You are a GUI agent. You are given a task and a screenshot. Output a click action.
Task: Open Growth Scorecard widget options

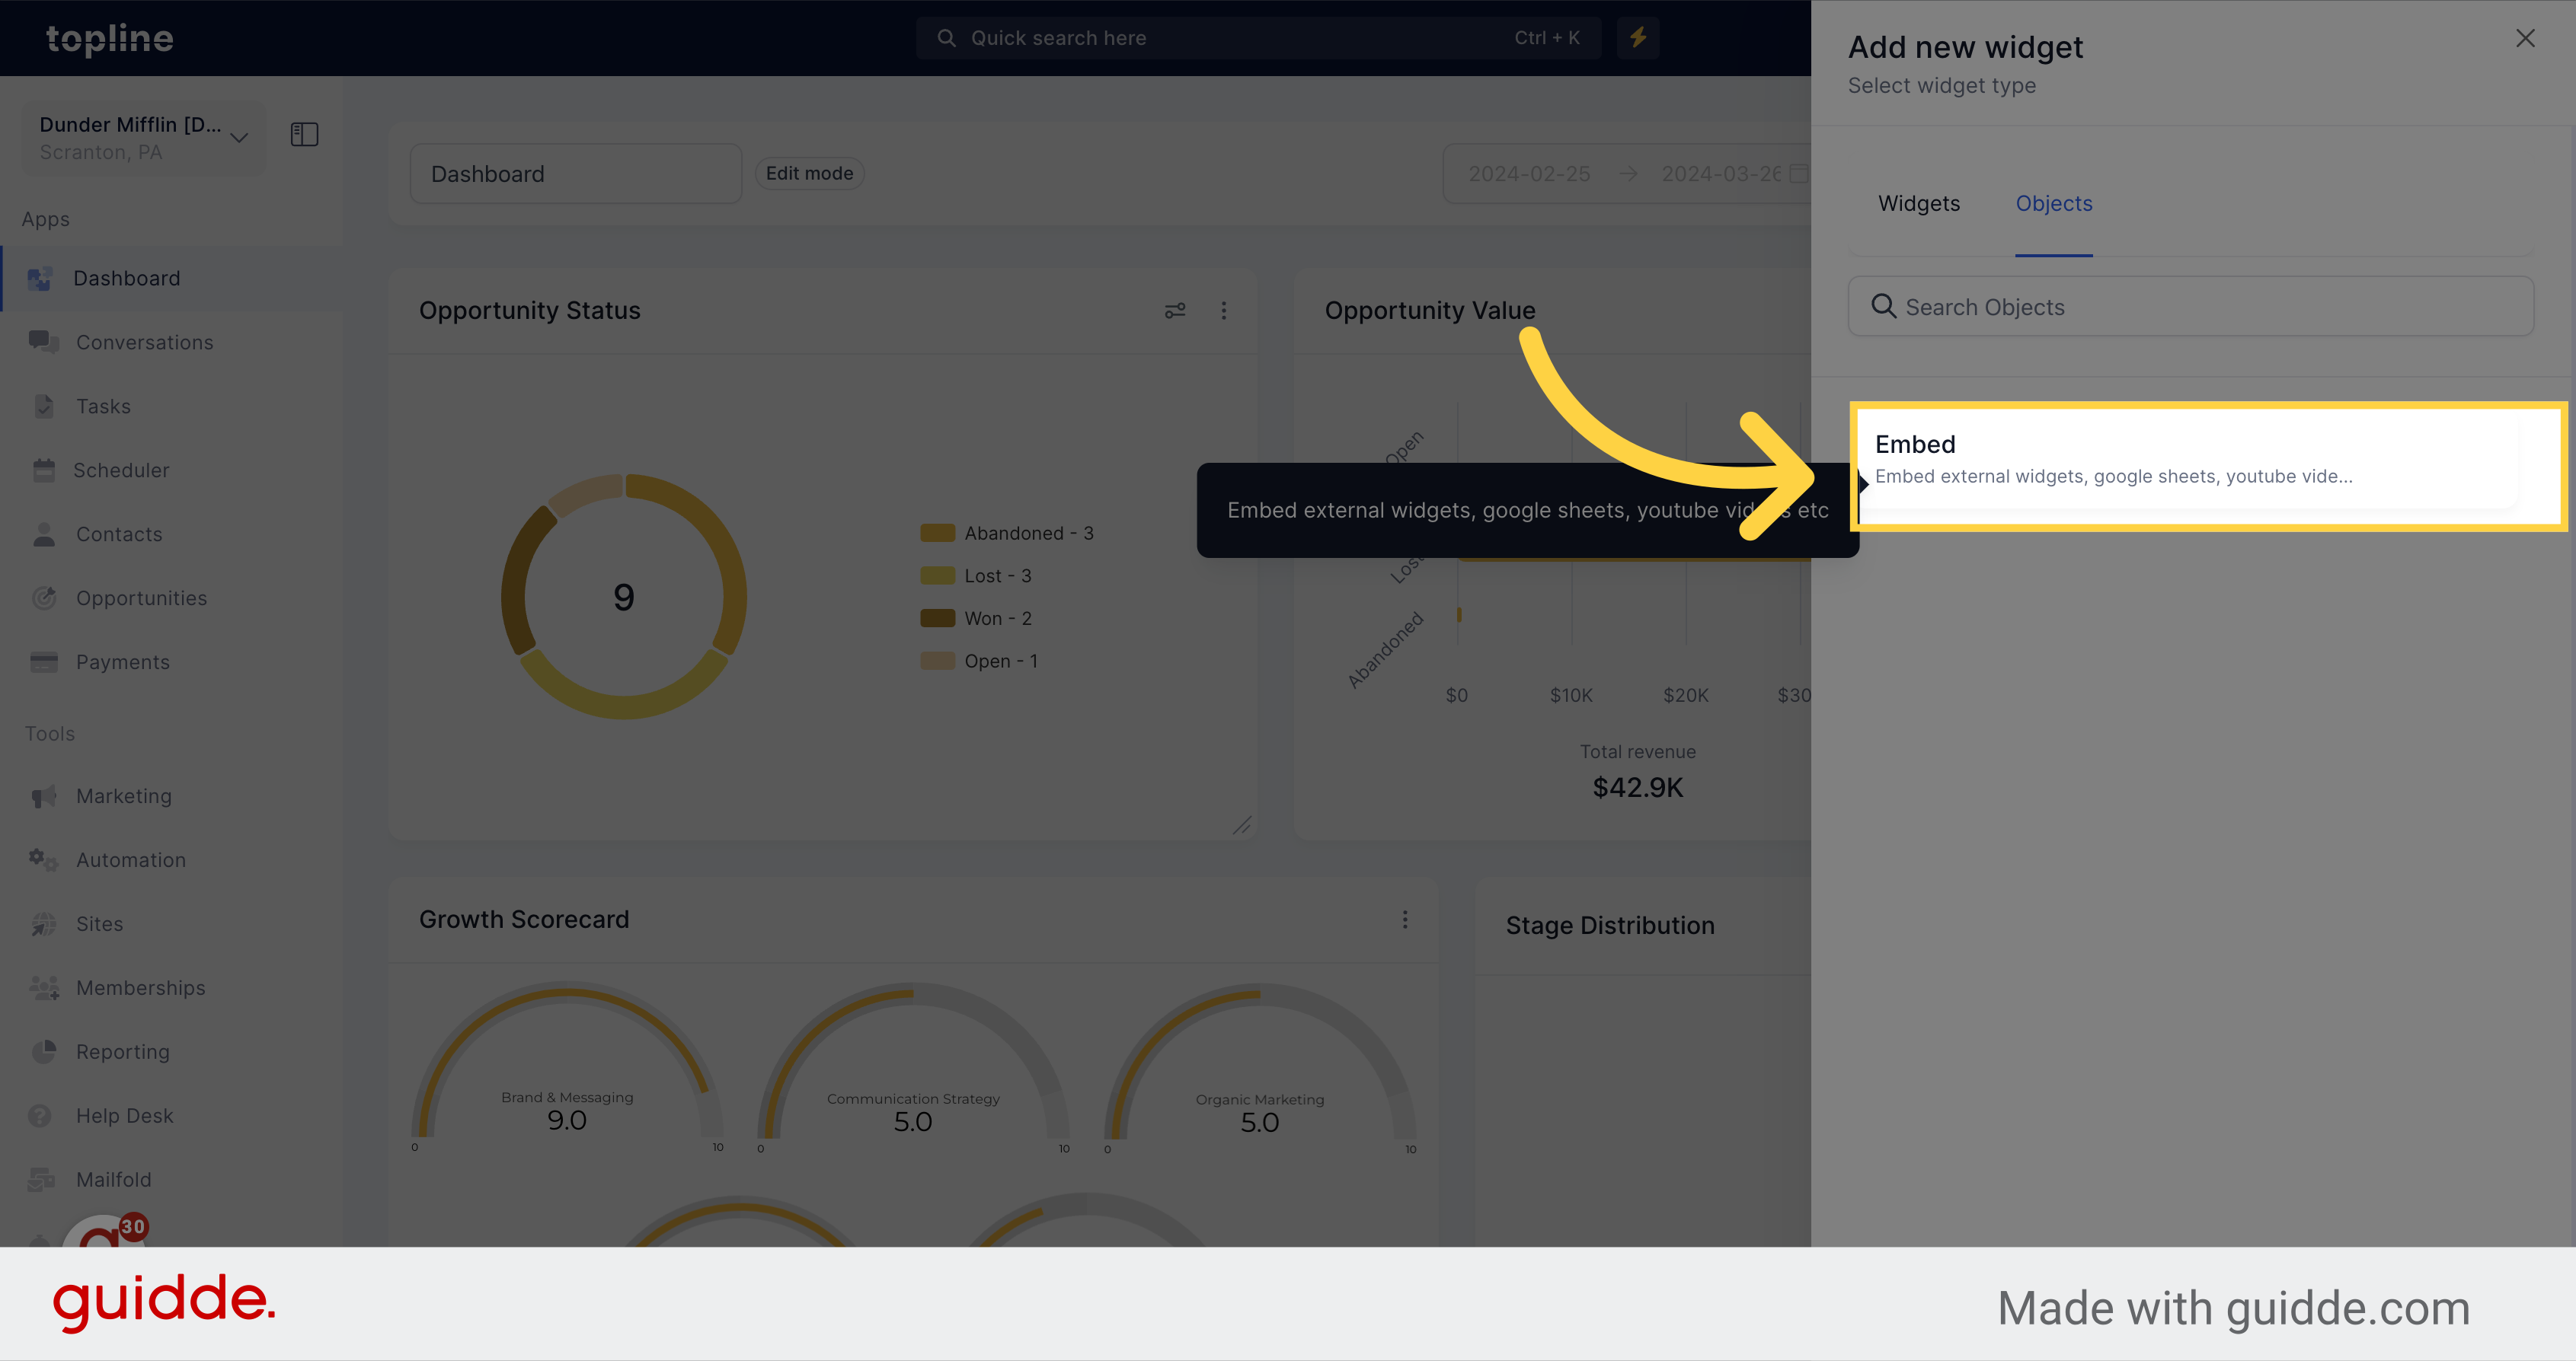pos(1405,920)
